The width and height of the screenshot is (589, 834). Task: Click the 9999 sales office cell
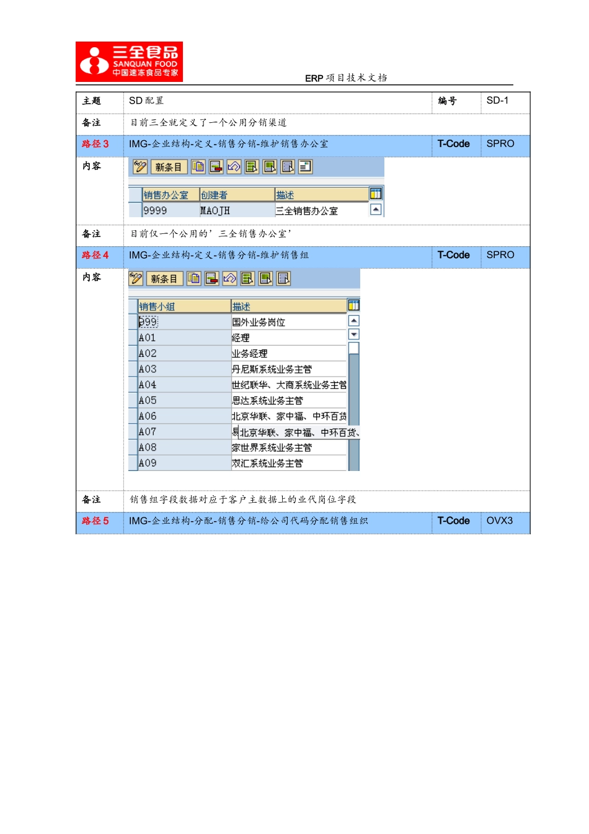pyautogui.click(x=170, y=210)
